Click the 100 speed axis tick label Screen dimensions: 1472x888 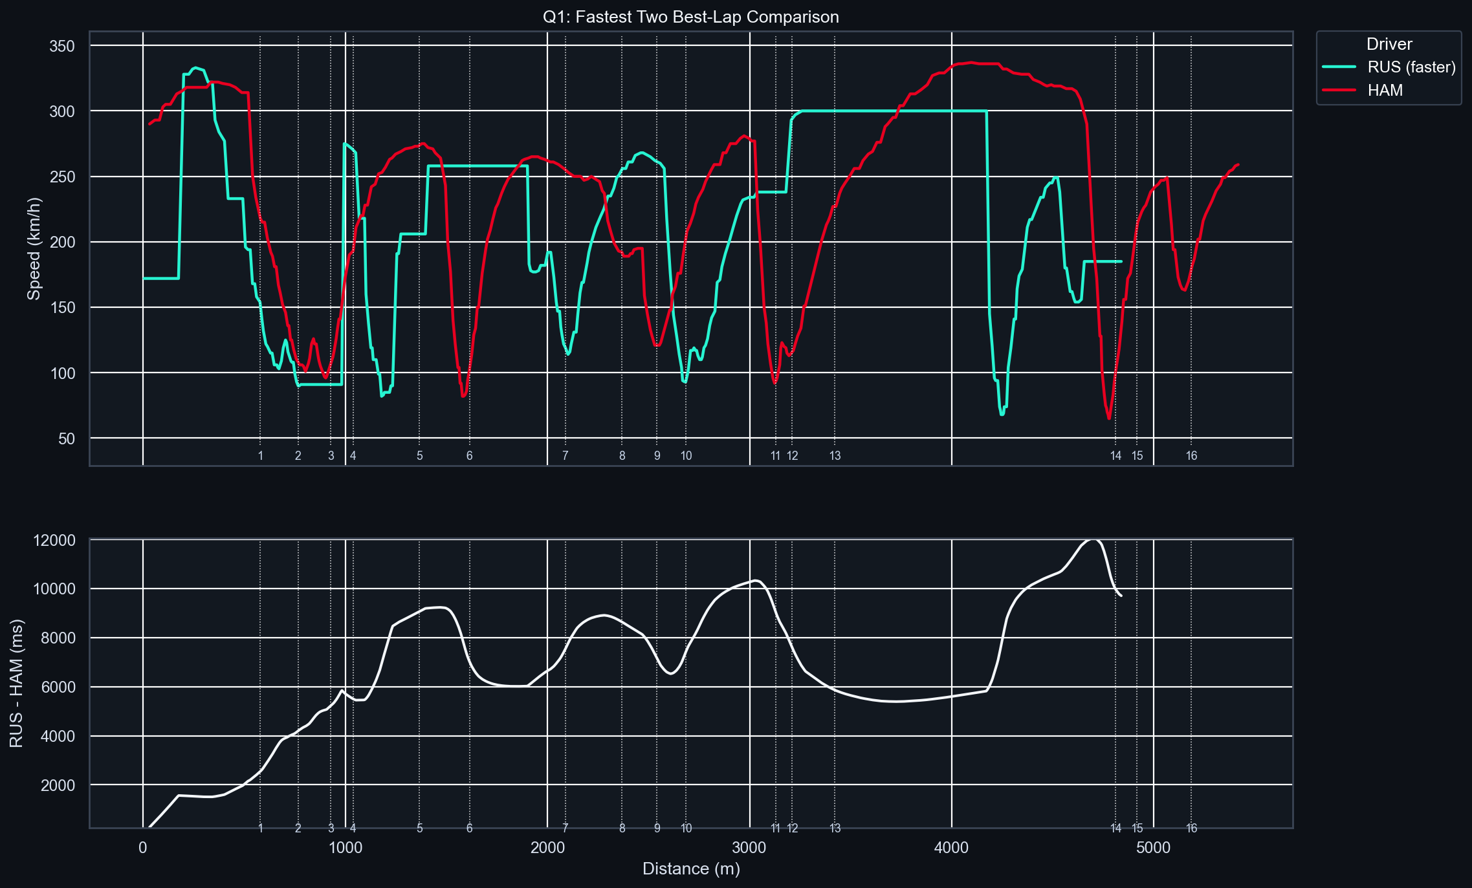point(62,373)
